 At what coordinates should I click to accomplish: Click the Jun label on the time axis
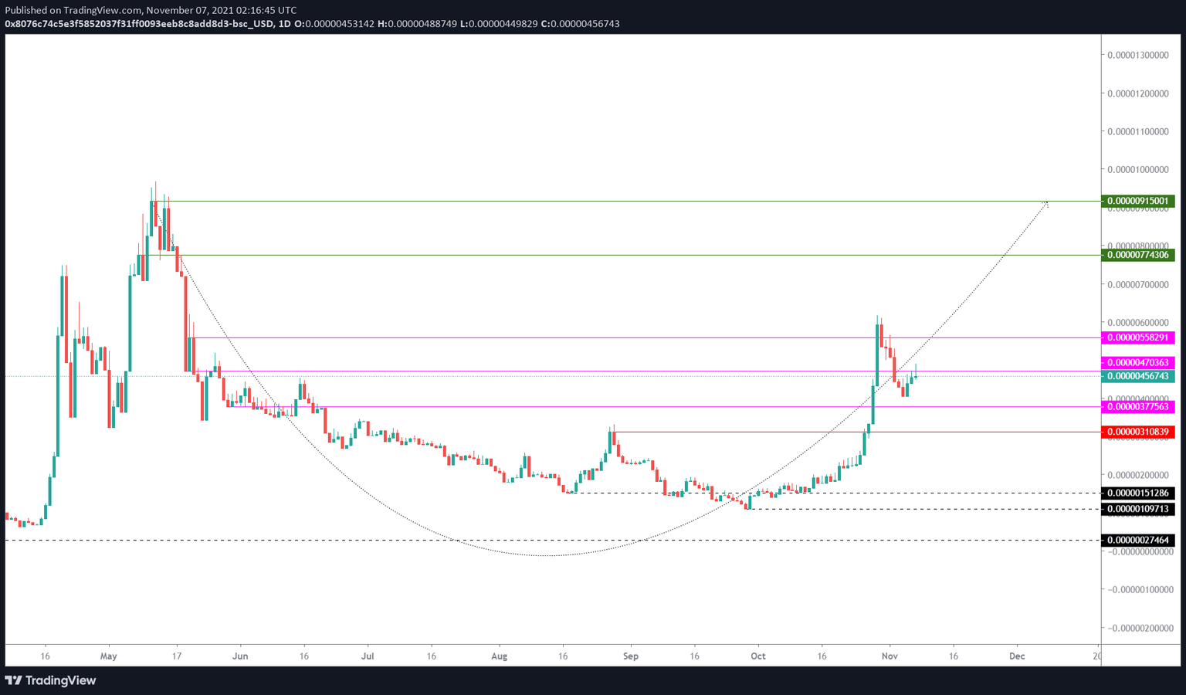(240, 656)
